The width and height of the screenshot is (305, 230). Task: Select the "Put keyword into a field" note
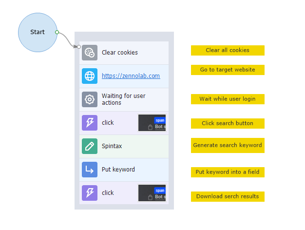click(228, 172)
